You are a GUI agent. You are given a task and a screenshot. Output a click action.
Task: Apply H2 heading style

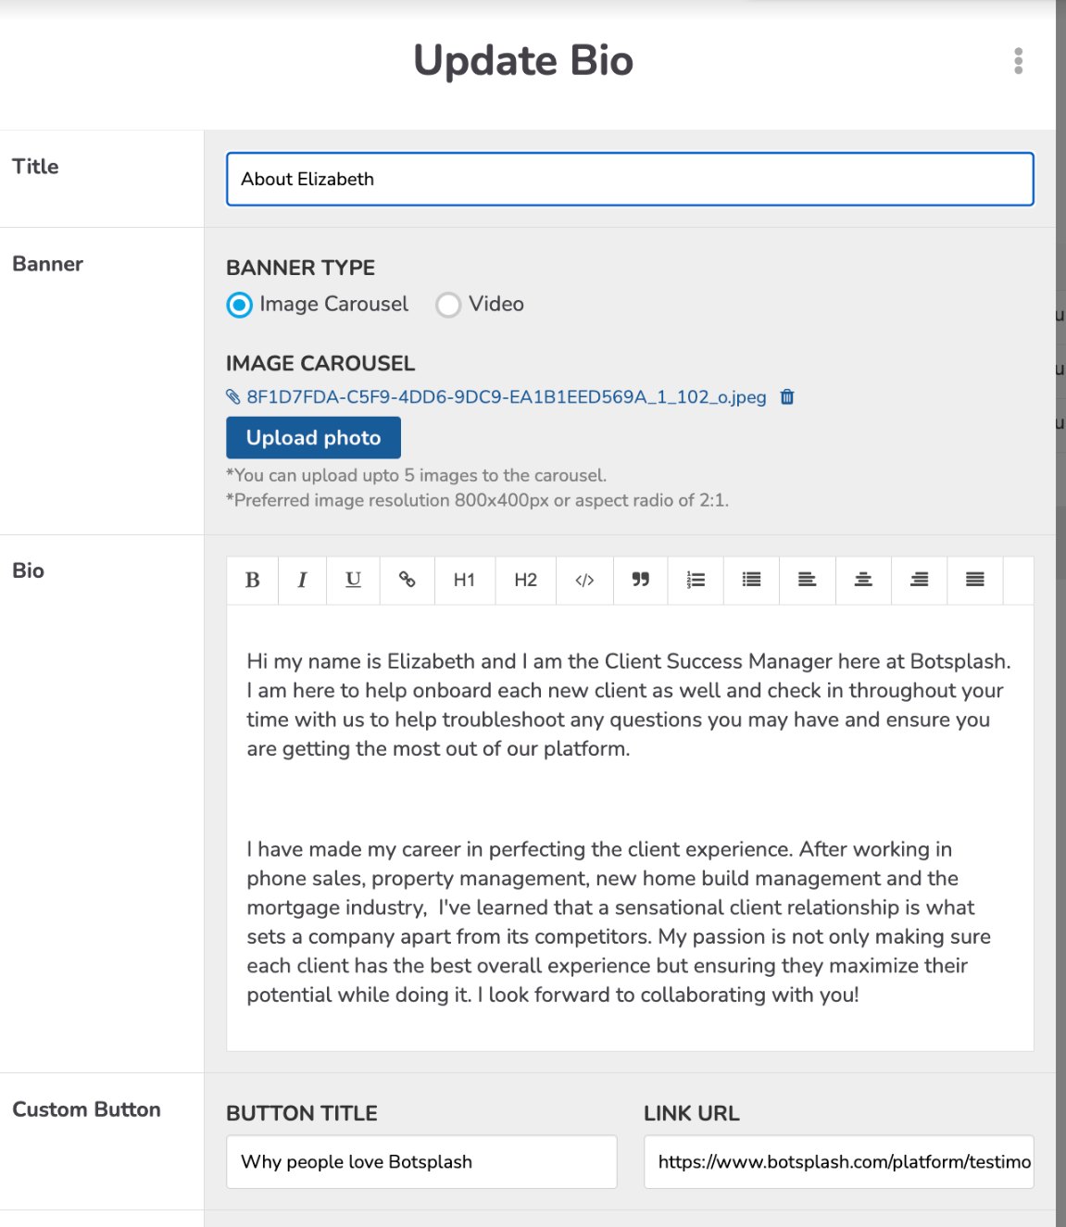click(x=525, y=580)
